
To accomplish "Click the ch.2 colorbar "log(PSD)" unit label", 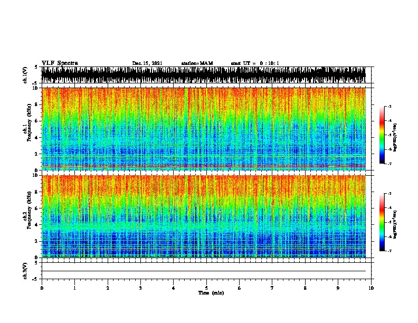I will point(395,224).
